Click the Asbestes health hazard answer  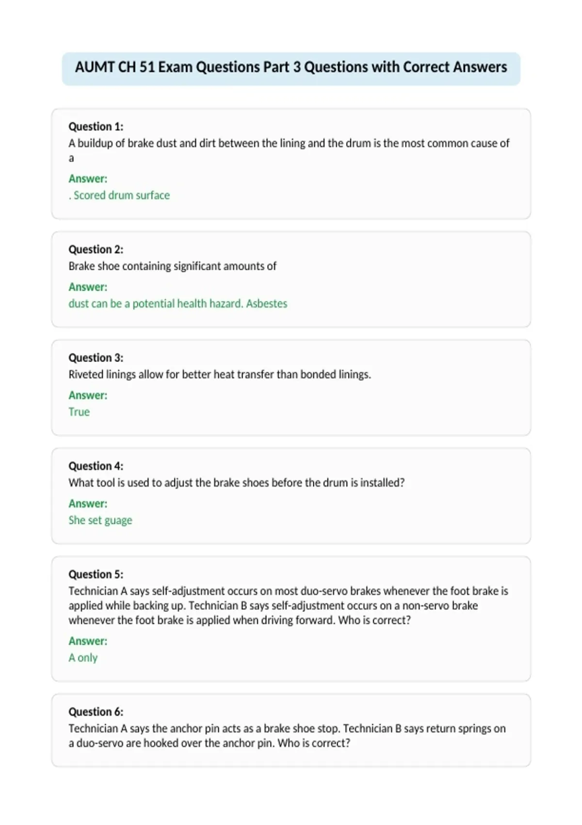click(x=178, y=303)
